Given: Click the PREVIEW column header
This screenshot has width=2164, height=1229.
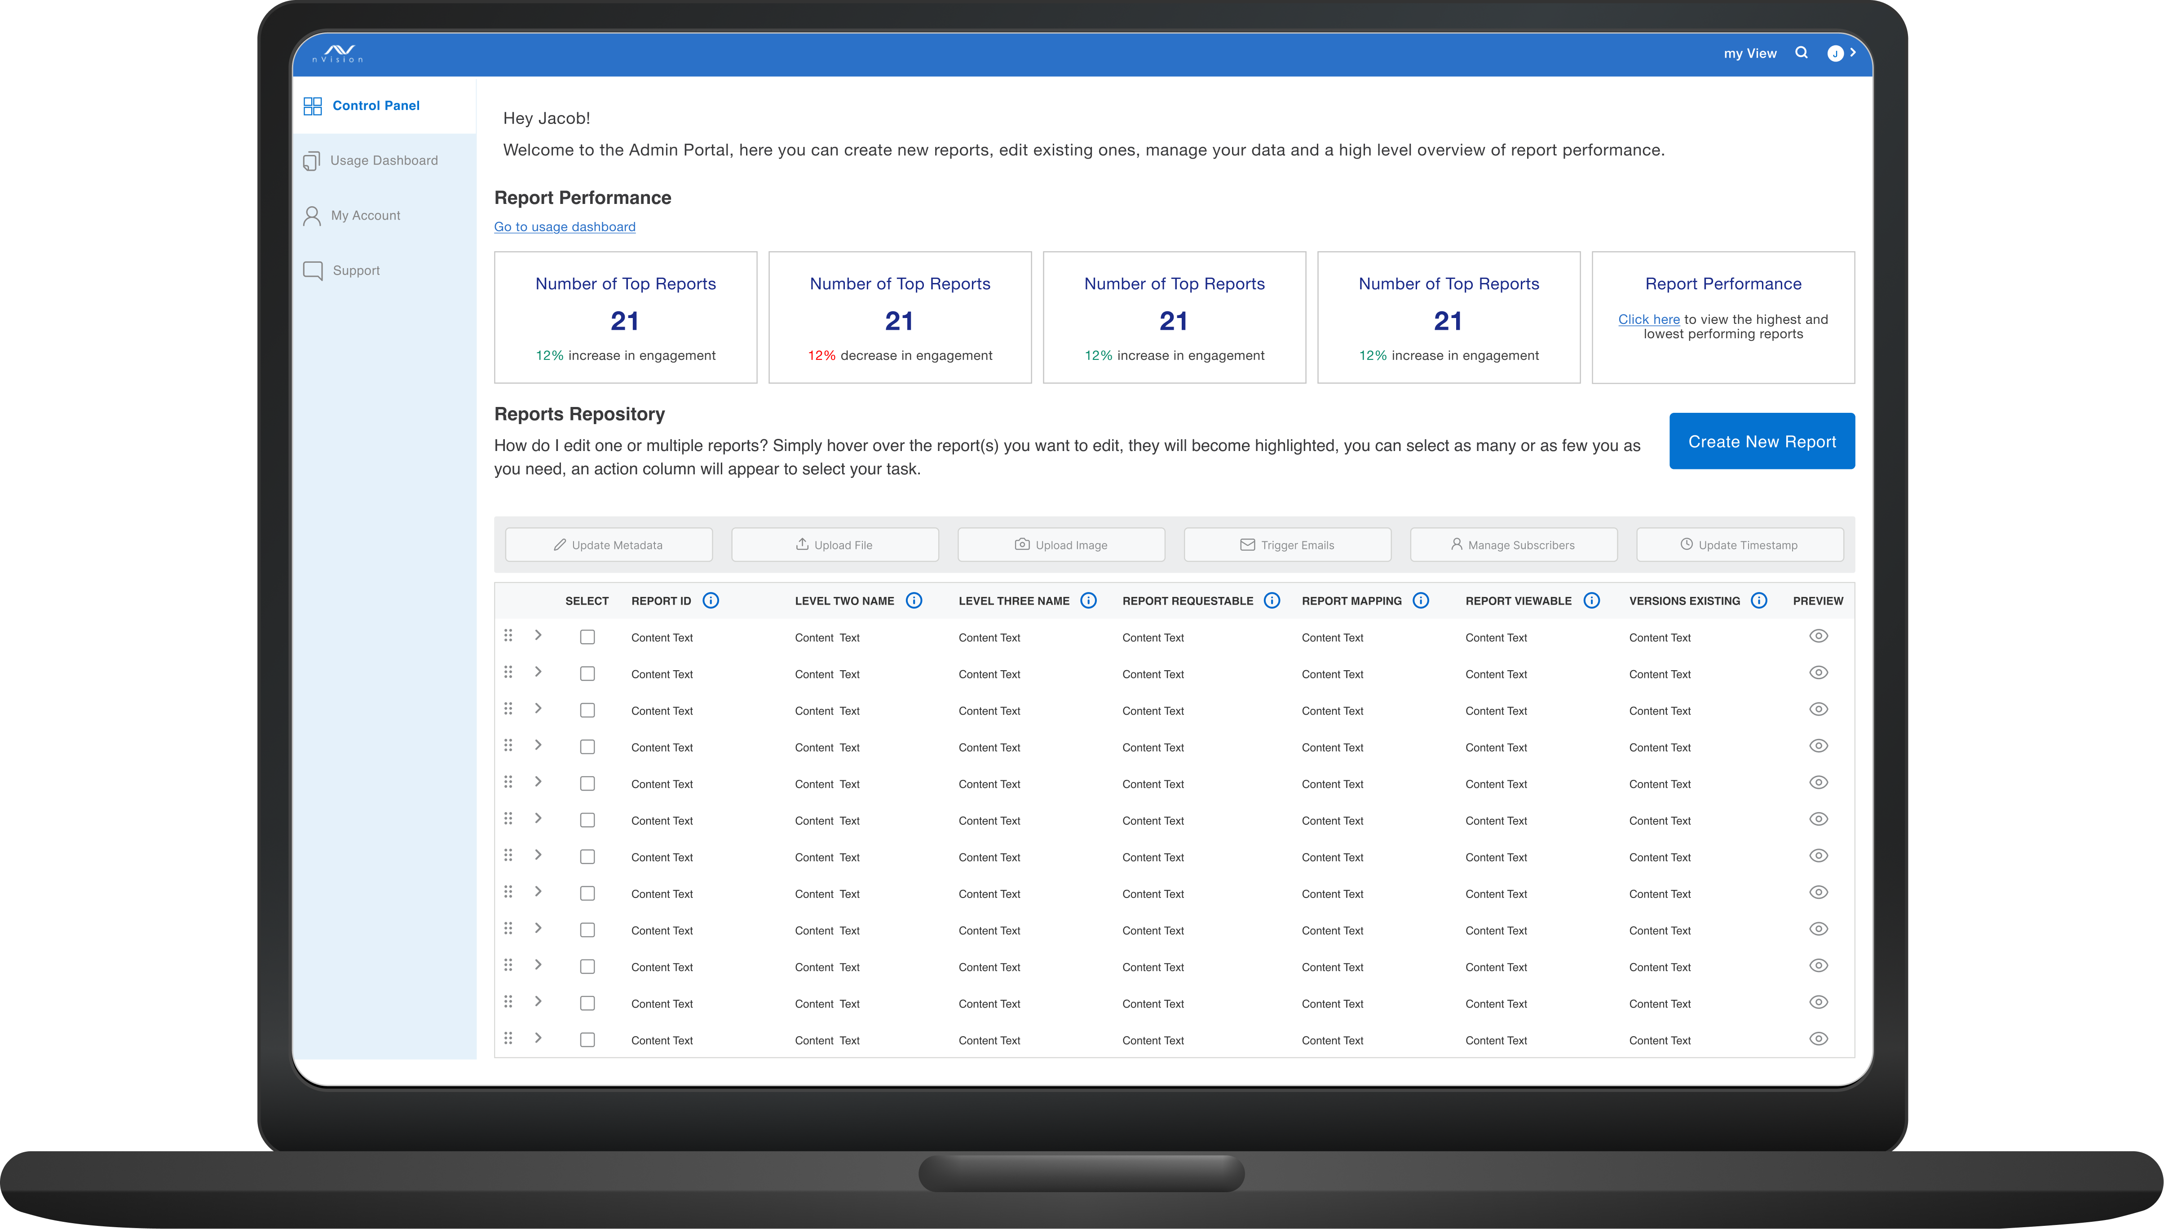Looking at the screenshot, I should point(1818,601).
